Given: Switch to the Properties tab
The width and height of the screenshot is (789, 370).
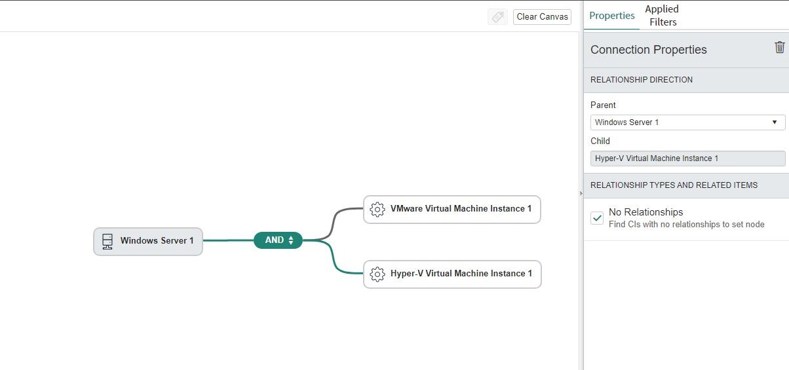Looking at the screenshot, I should click(611, 16).
